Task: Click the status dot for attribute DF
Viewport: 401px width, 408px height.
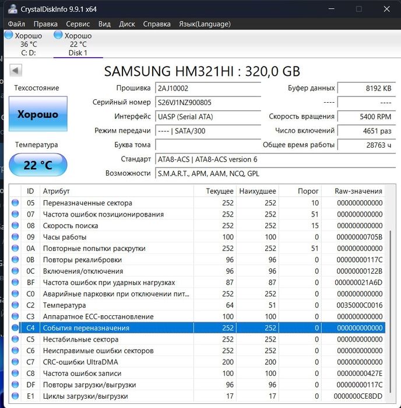Action: pyautogui.click(x=15, y=384)
